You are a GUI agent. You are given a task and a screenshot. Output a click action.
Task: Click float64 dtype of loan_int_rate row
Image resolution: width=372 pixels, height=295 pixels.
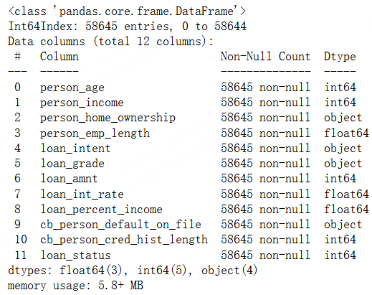346,195
